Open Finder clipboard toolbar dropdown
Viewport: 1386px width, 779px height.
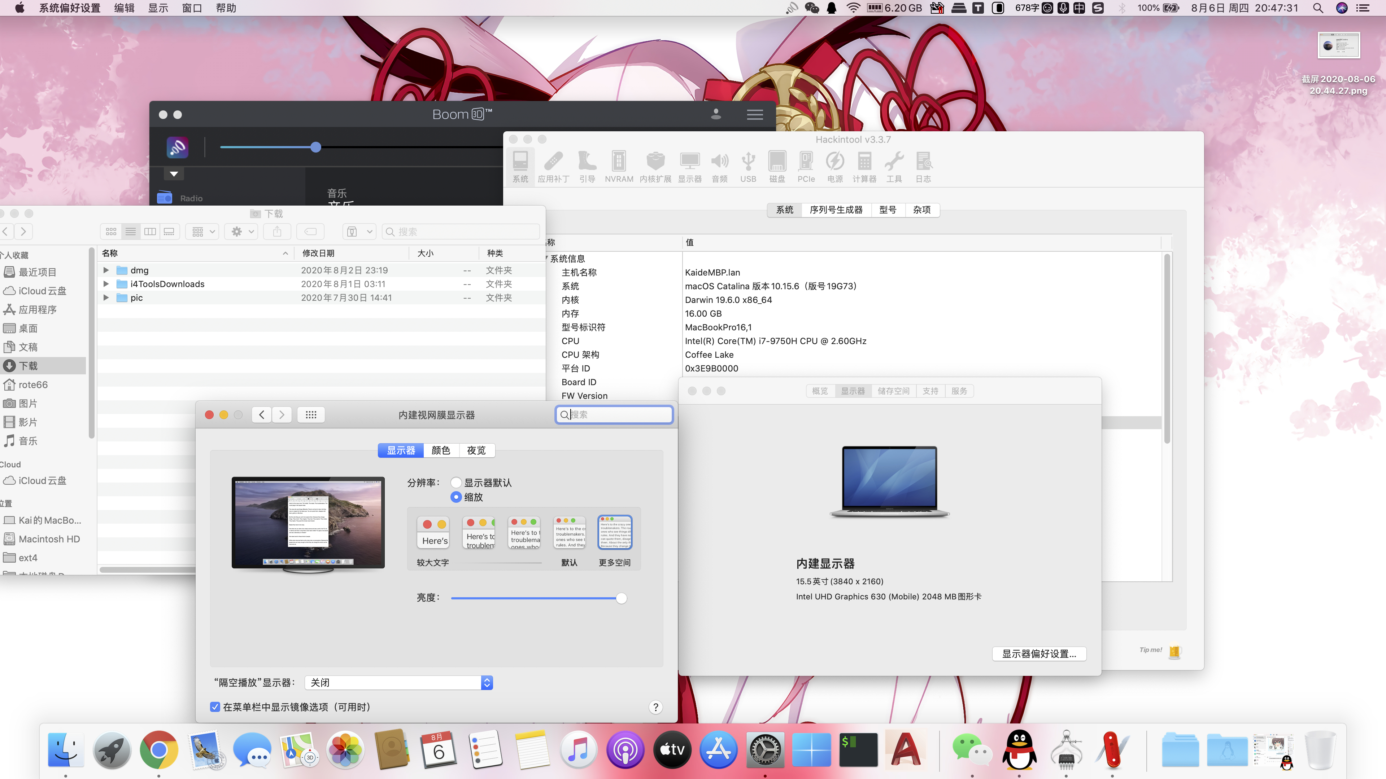click(359, 232)
